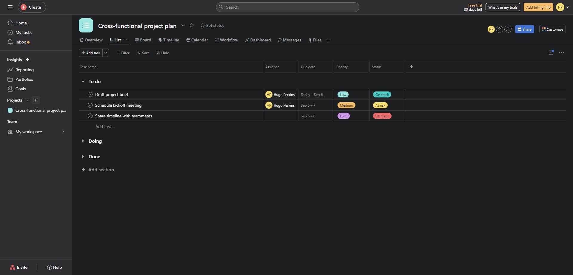Open the Sort options
The width and height of the screenshot is (573, 275).
[143, 53]
